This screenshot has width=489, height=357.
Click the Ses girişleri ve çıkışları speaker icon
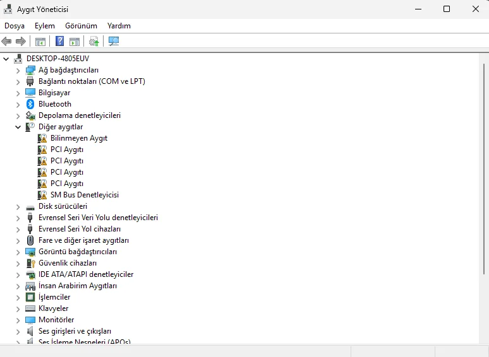(30, 331)
